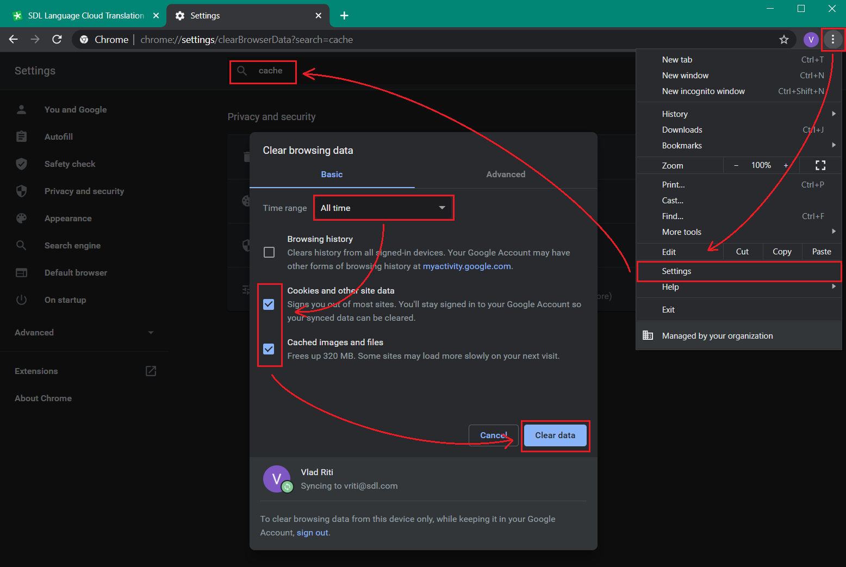Click the Search engine magnifier icon
Image resolution: width=846 pixels, height=567 pixels.
(x=22, y=245)
